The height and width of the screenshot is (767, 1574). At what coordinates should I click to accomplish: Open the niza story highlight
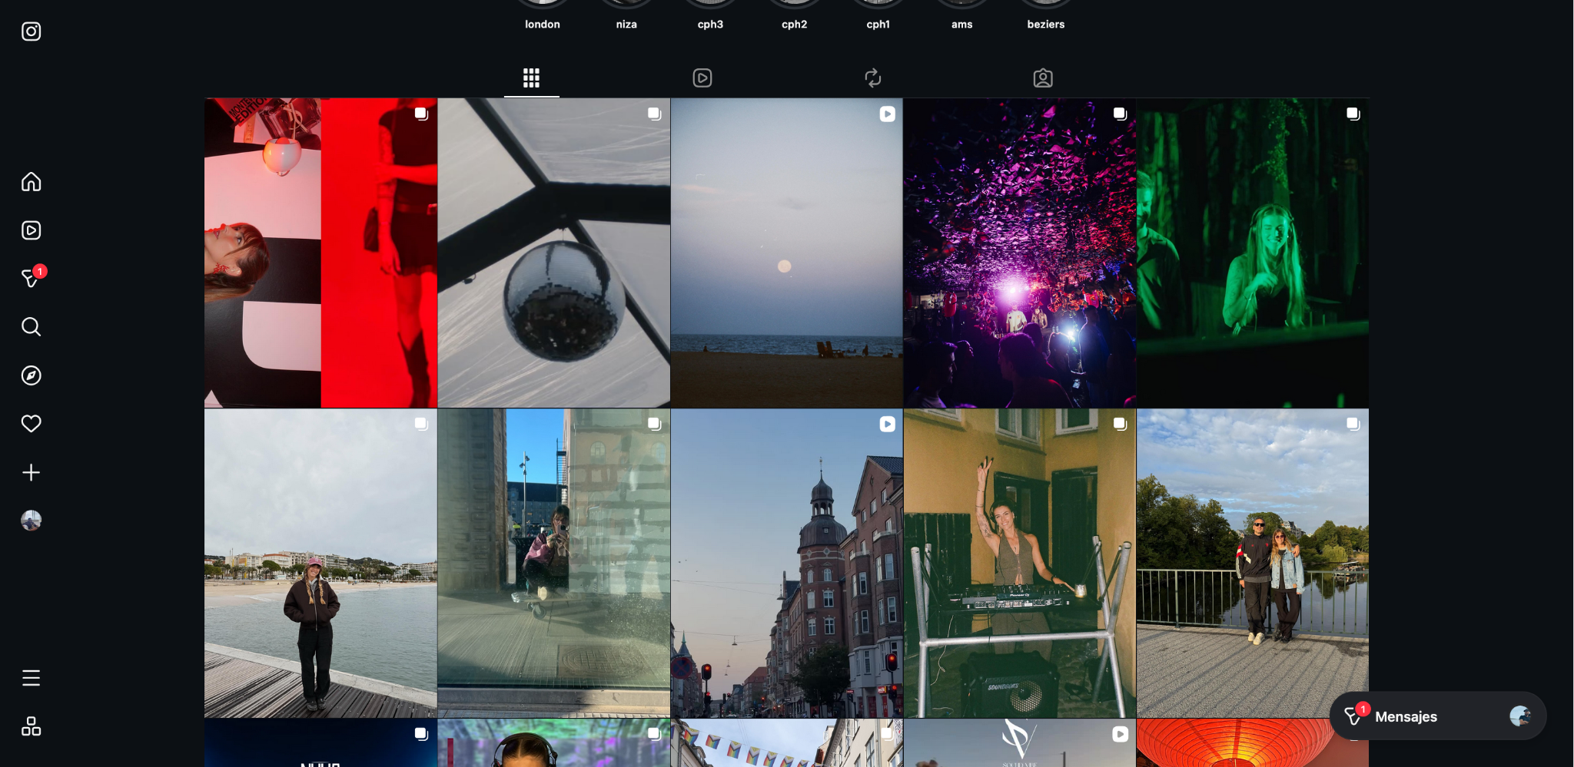tap(626, 15)
